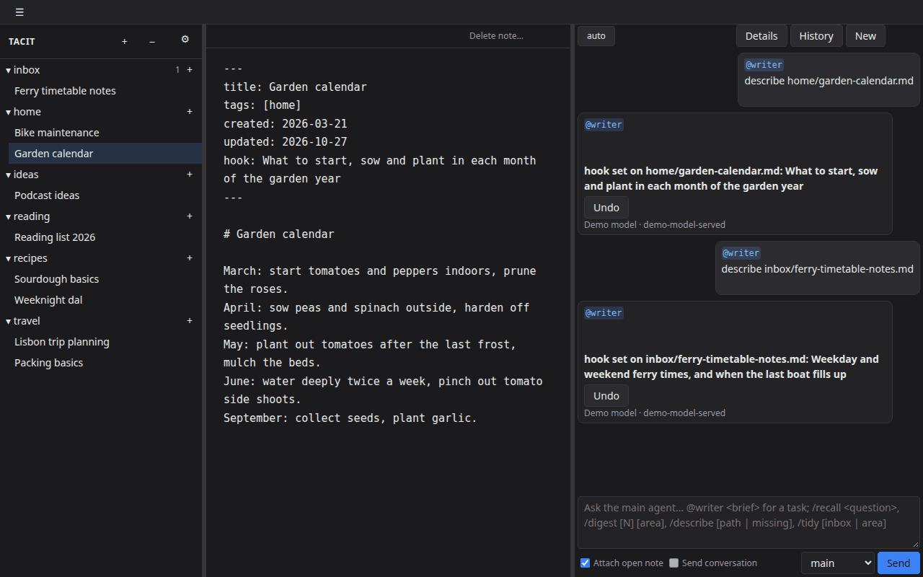Image resolution: width=923 pixels, height=577 pixels.
Task: Add note with plus in inbox row
Action: pyautogui.click(x=190, y=70)
